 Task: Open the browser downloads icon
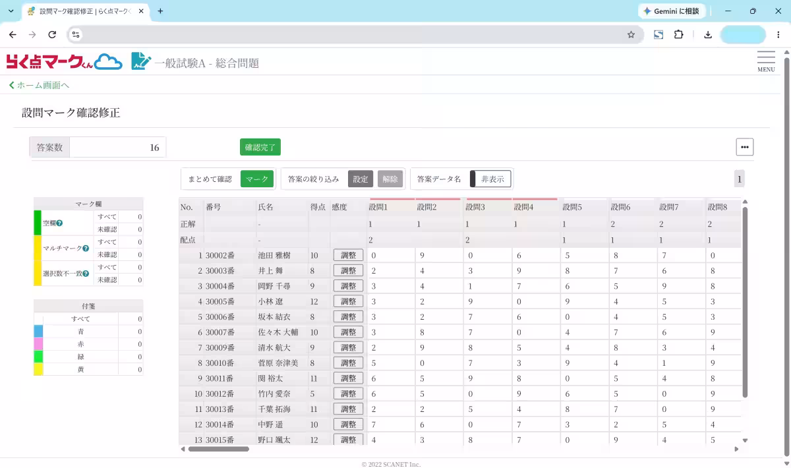point(708,35)
